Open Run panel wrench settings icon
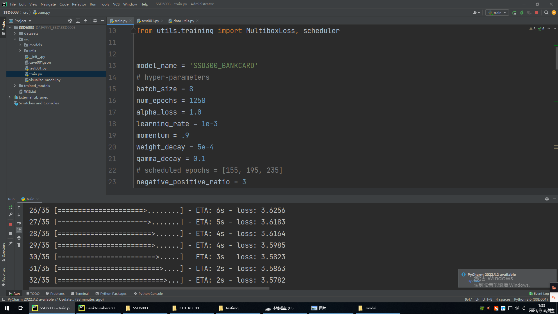Screen dimensions: 558x314 pos(10,215)
